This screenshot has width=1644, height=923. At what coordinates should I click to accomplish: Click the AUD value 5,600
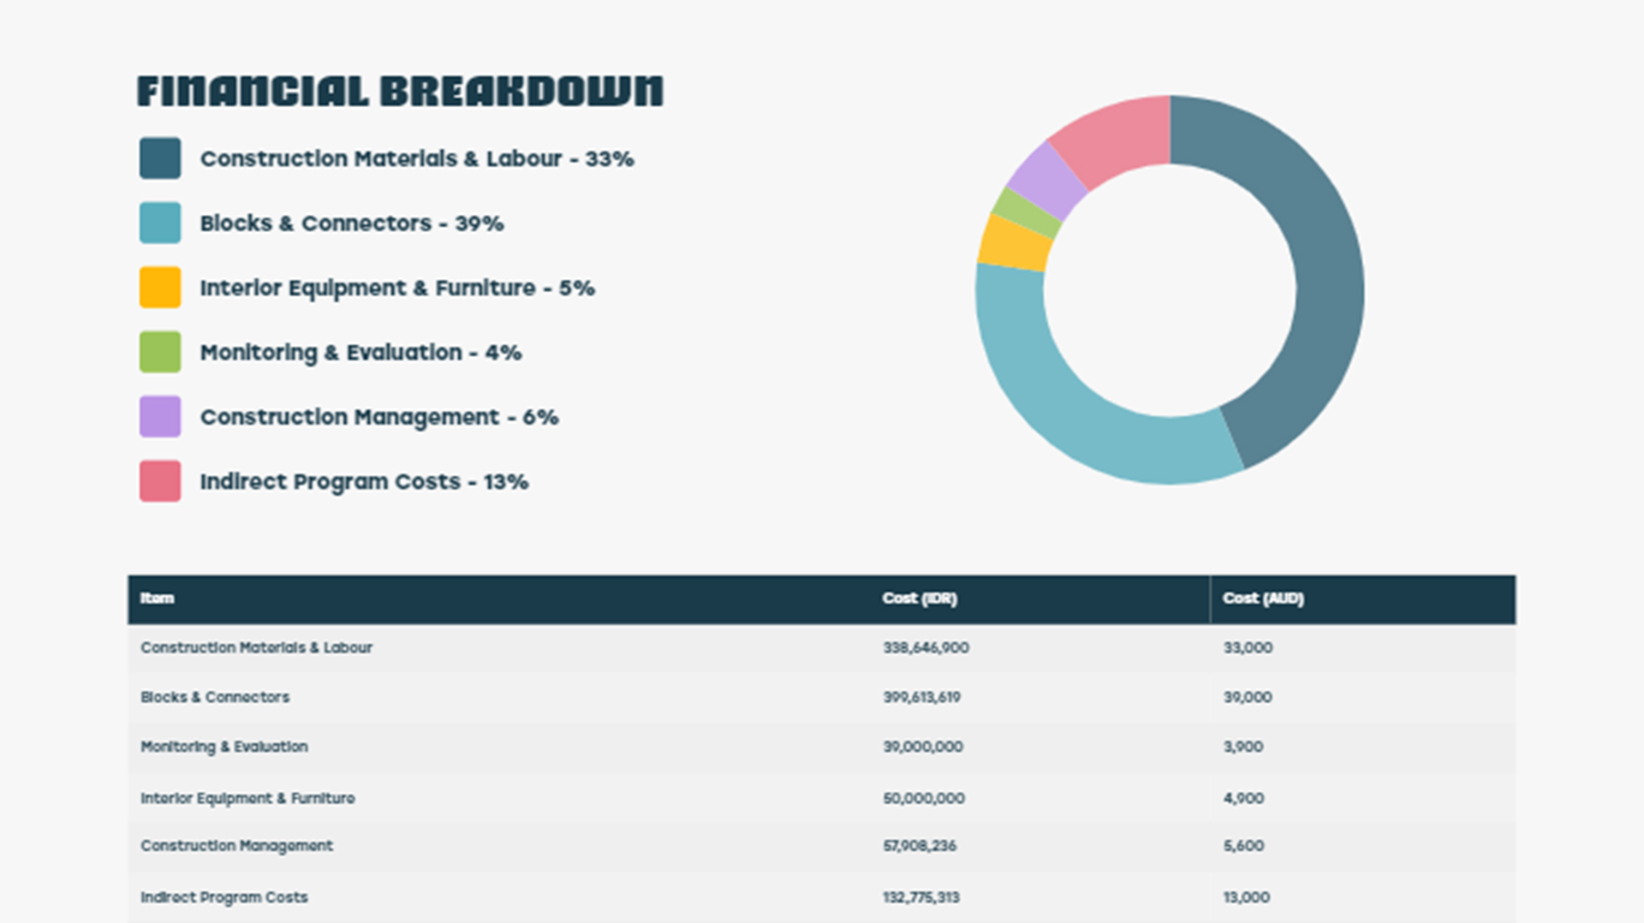point(1243,846)
